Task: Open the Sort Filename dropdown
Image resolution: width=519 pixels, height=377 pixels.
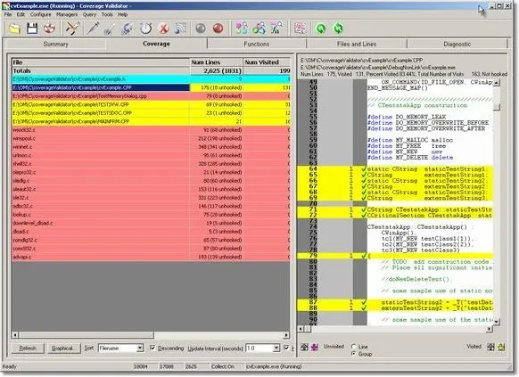Action: pyautogui.click(x=140, y=348)
